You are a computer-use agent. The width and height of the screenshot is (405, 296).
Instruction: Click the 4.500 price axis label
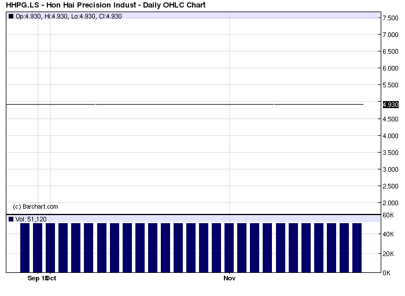coord(391,119)
